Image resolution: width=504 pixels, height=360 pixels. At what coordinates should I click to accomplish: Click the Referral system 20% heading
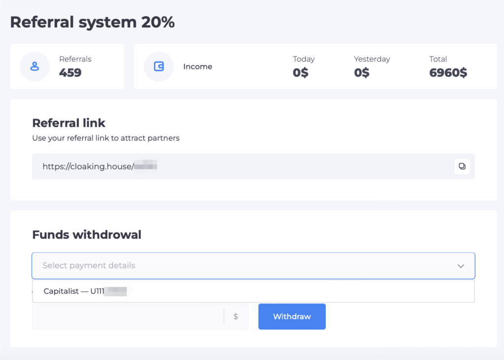click(x=93, y=22)
